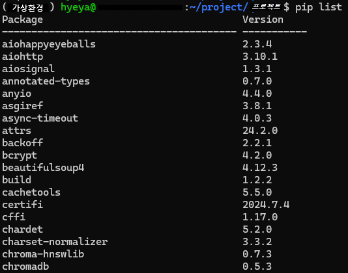This screenshot has width=348, height=273.
Task: Click the 'beautifulsoup4' package name
Action: click(x=43, y=168)
